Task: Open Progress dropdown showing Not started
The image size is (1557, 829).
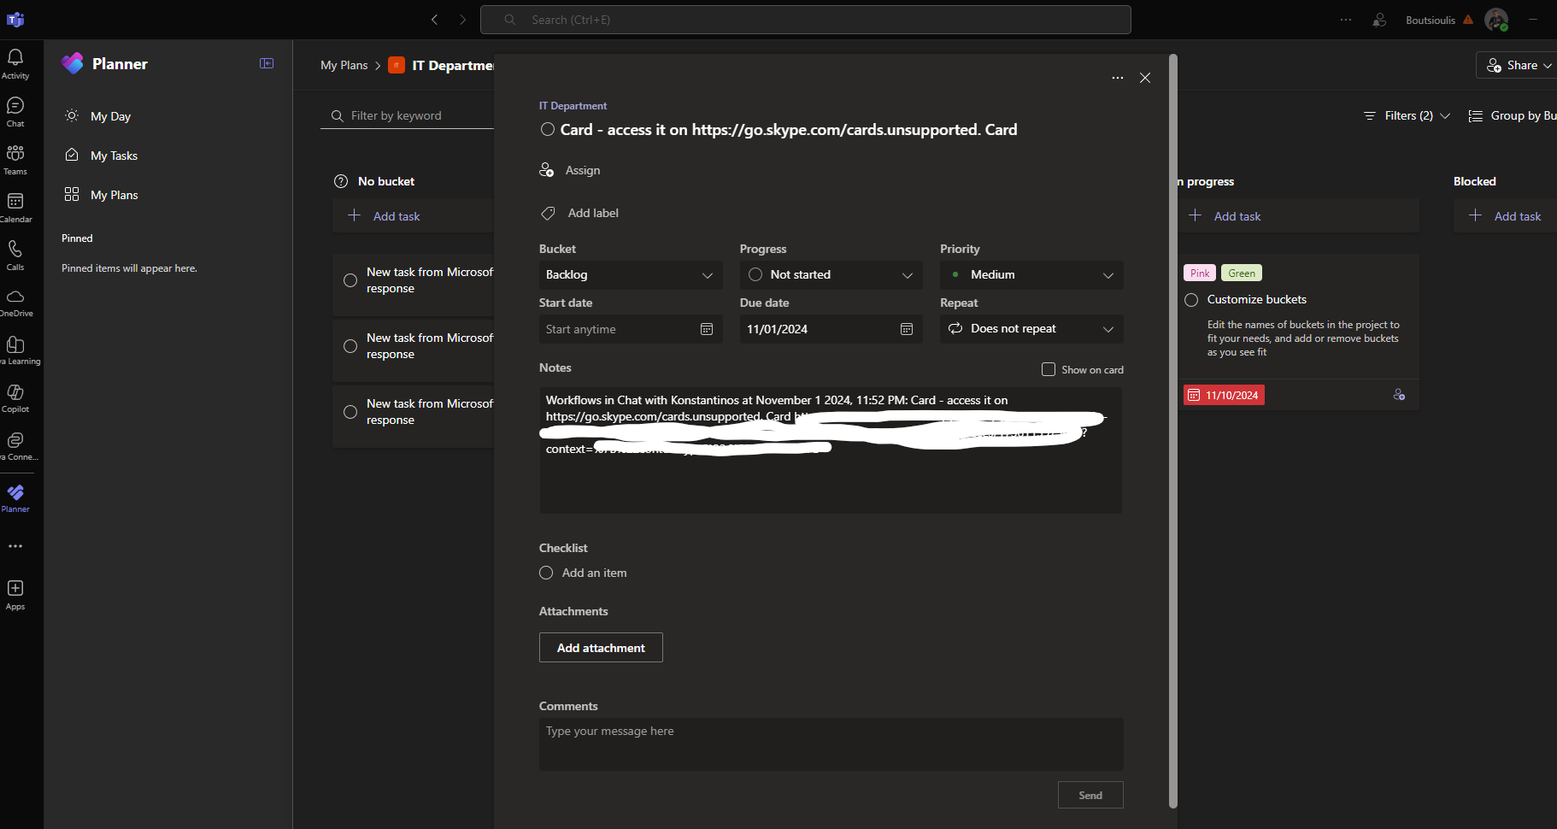Action: [831, 275]
